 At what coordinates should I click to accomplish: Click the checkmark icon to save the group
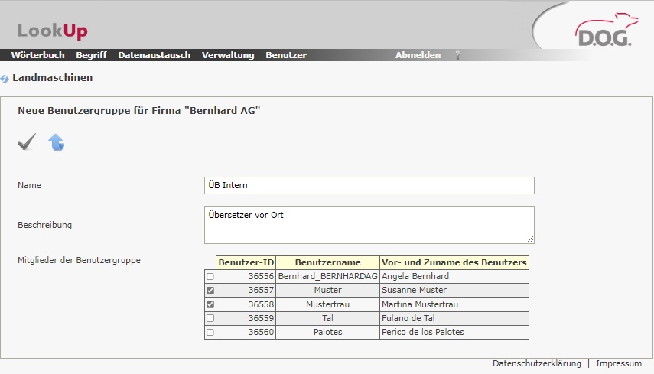(x=27, y=142)
